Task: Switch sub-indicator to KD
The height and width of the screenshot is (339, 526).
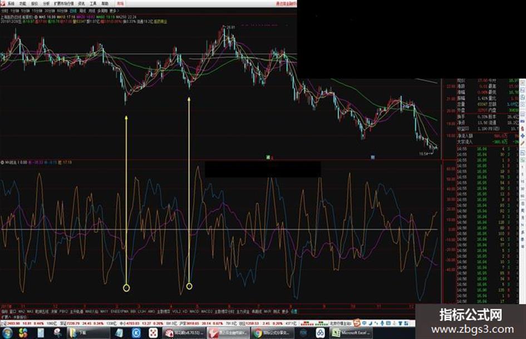Action: [185, 312]
